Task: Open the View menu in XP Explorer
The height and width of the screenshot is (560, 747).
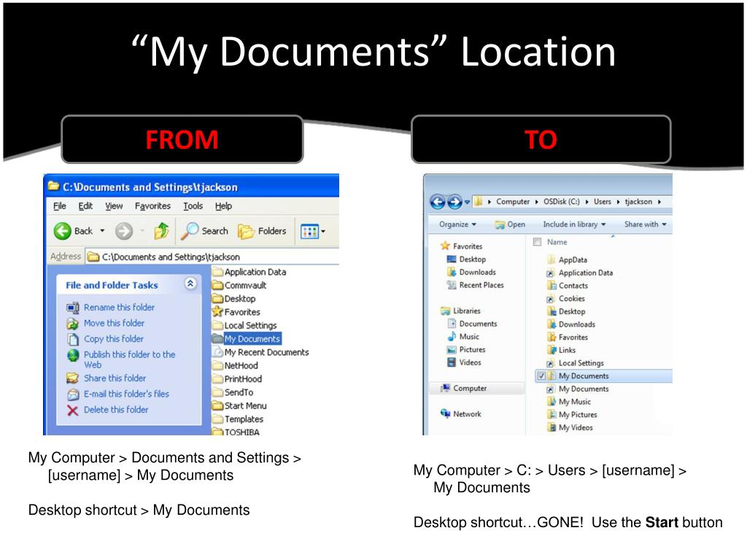Action: pos(114,206)
